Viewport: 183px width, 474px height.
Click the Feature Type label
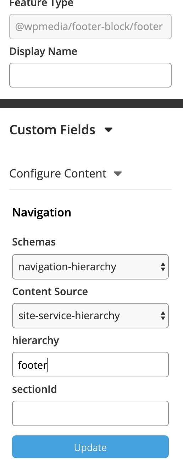click(41, 4)
